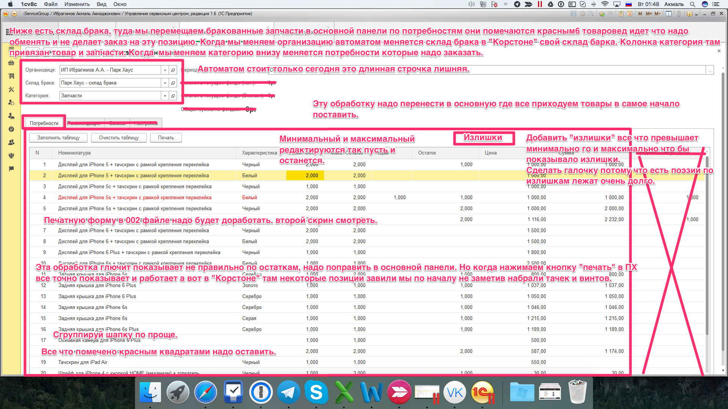The height and width of the screenshot is (409, 728).
Task: Expand the Категория dropdown list
Action: 165,96
